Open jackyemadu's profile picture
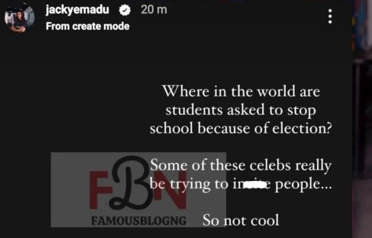This screenshot has width=372, height=238. click(17, 18)
